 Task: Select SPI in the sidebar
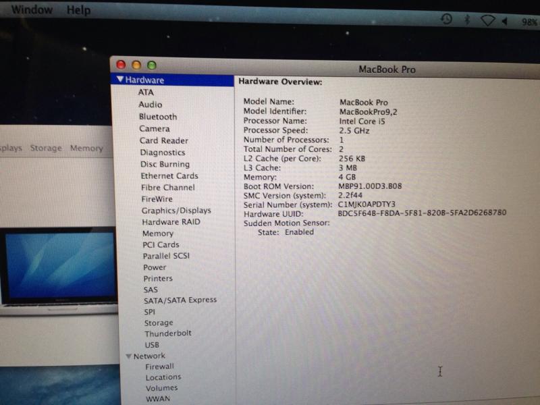pos(149,312)
